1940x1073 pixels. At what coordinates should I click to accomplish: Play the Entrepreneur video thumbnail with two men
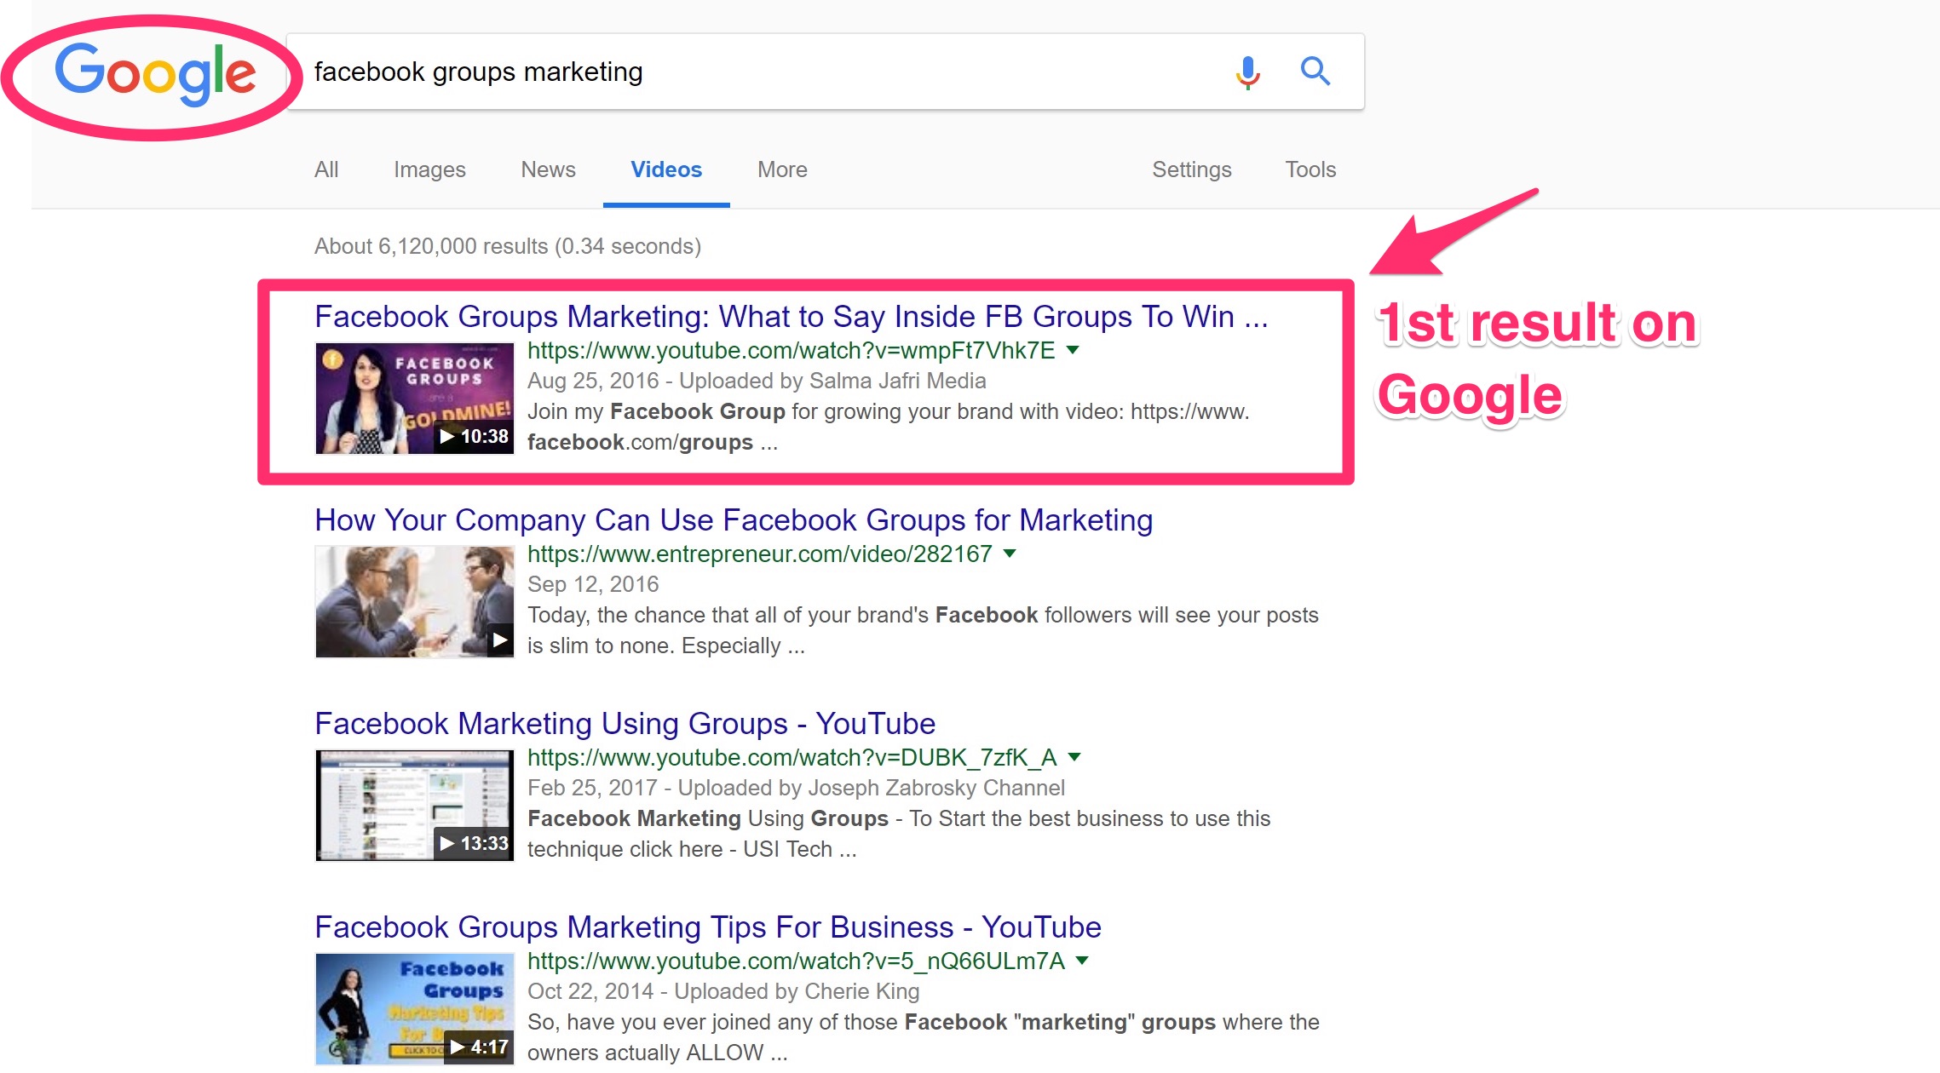tap(414, 602)
